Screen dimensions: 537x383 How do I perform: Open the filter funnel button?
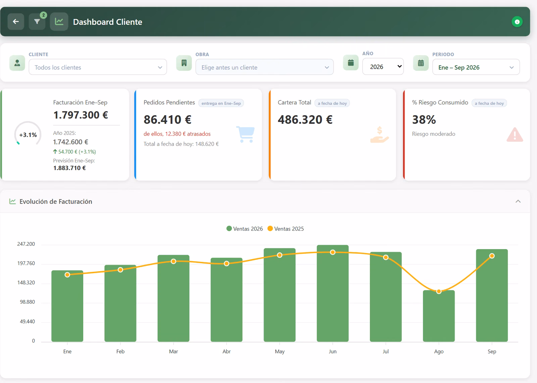click(x=37, y=22)
